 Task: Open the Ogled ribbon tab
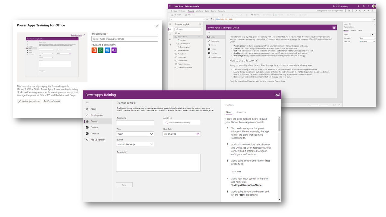[x=207, y=11]
